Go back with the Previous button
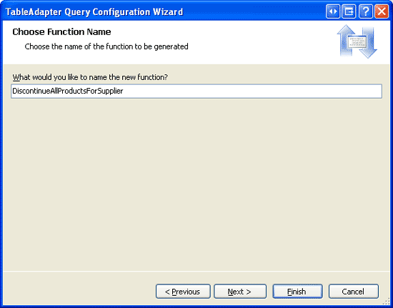 (183, 292)
